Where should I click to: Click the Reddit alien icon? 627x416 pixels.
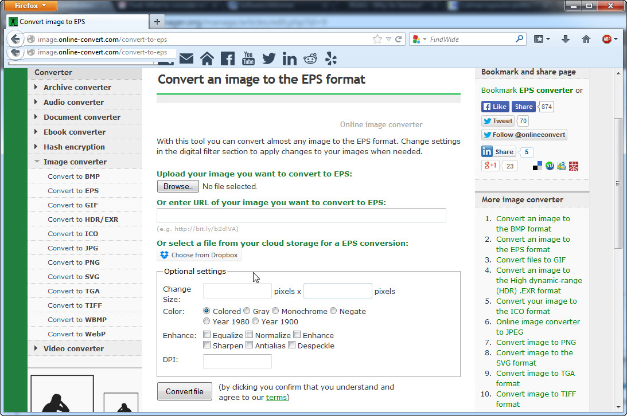coord(310,58)
